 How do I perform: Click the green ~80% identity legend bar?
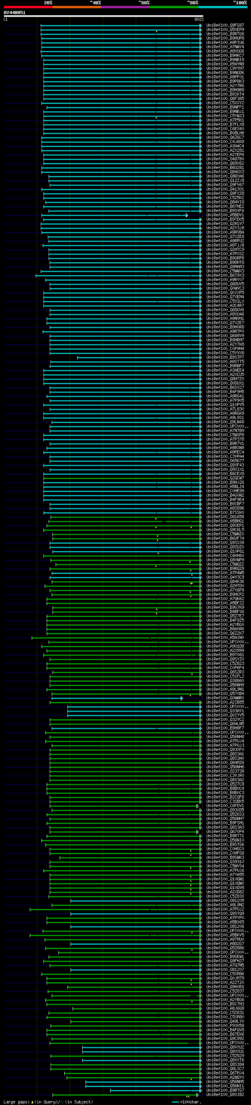point(174,7)
